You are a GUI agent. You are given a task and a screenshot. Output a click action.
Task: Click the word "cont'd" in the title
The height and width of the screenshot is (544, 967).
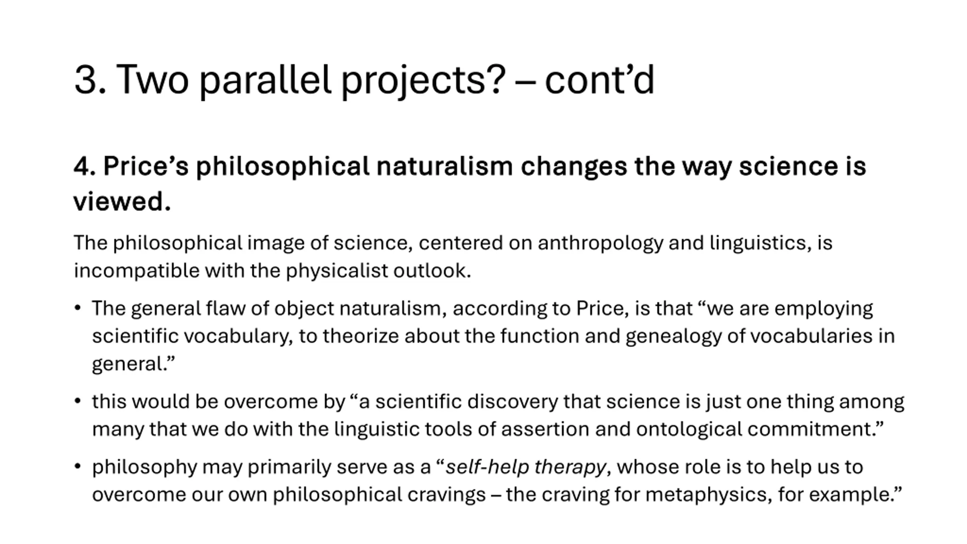click(x=599, y=80)
